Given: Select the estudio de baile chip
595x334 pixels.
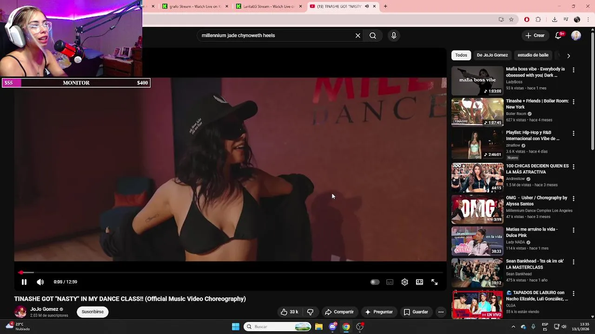Looking at the screenshot, I should click(533, 55).
